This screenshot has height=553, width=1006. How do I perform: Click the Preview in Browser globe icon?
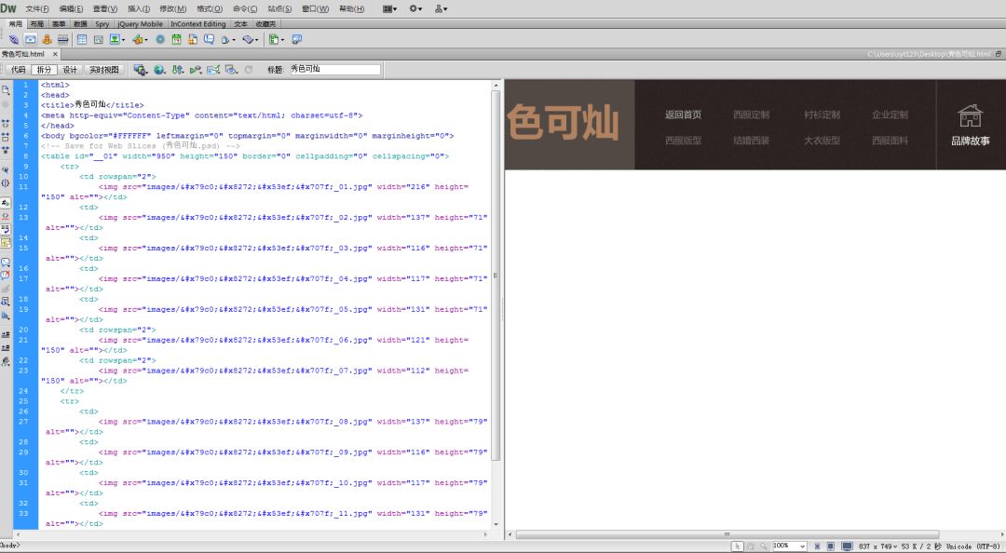click(159, 70)
